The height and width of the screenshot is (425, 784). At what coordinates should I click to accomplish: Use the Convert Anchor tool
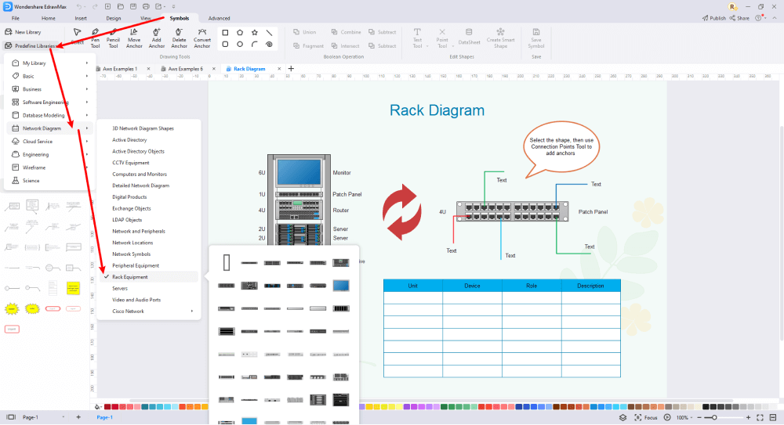[202, 38]
